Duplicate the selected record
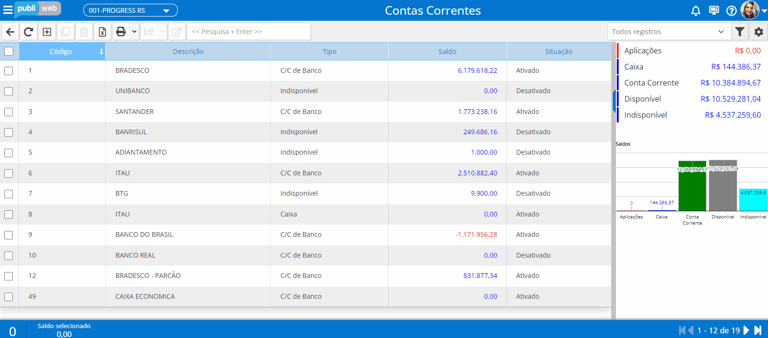The image size is (768, 338). [65, 32]
